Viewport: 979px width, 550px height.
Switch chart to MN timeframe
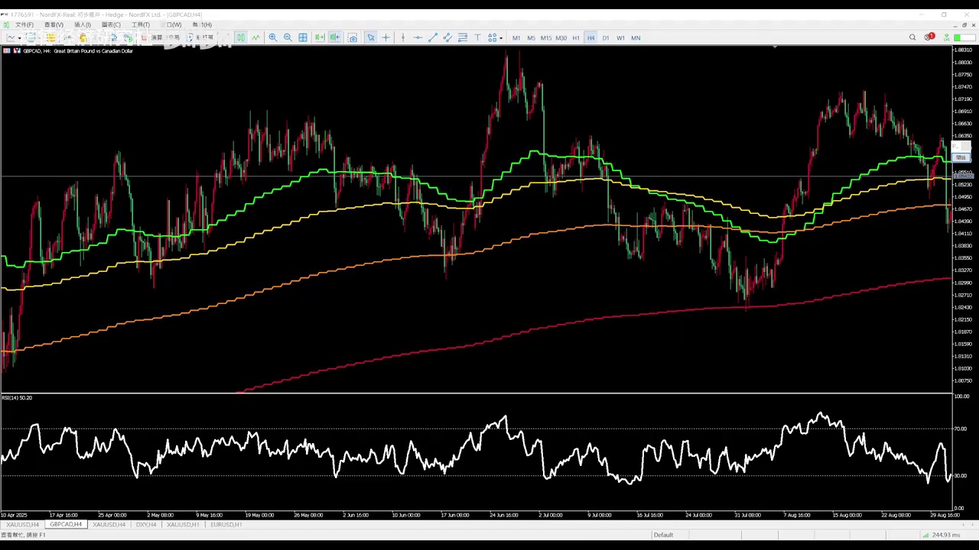pos(636,37)
